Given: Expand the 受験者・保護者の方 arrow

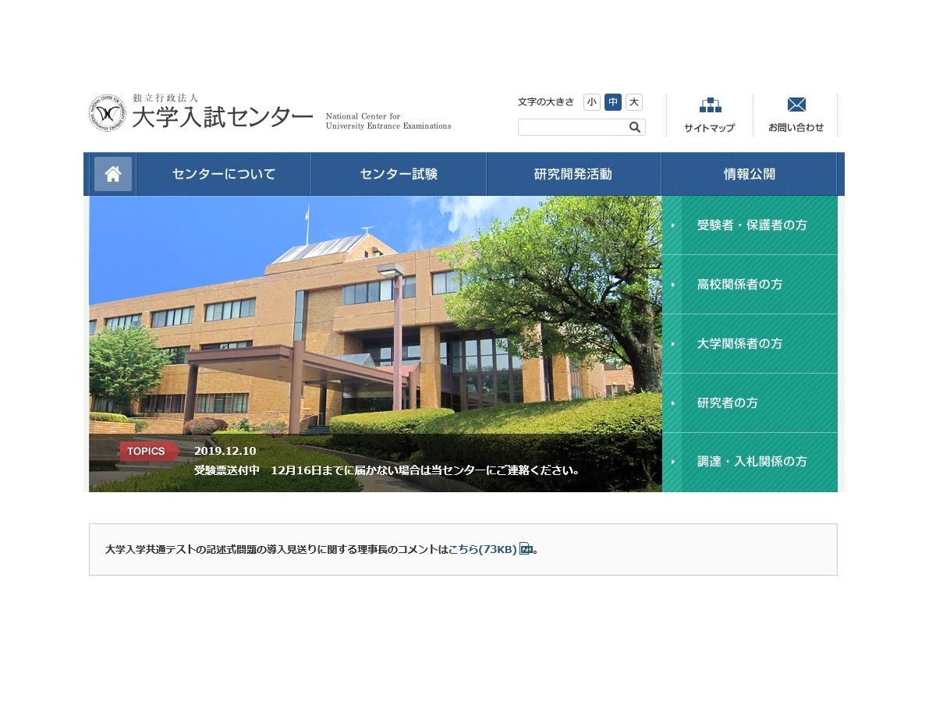Looking at the screenshot, I should [x=674, y=225].
